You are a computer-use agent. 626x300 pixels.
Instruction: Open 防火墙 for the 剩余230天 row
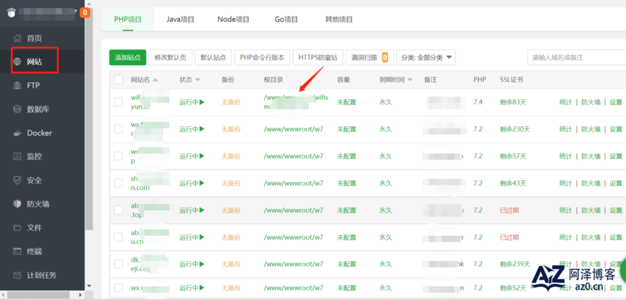pos(591,129)
